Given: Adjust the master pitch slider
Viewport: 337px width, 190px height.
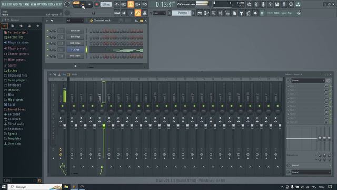Looking at the screenshot, I should tap(93, 13).
